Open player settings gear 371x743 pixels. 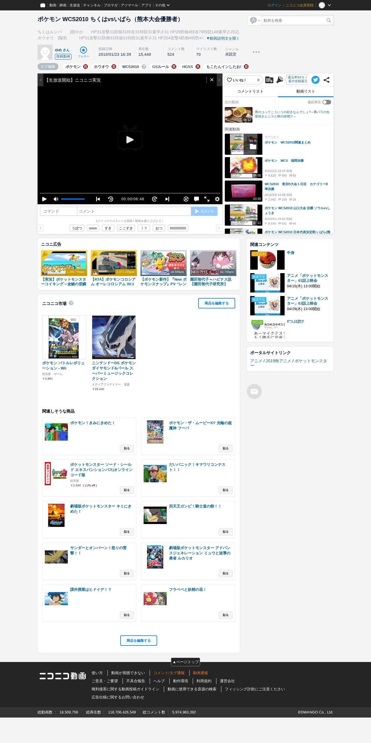(x=217, y=199)
